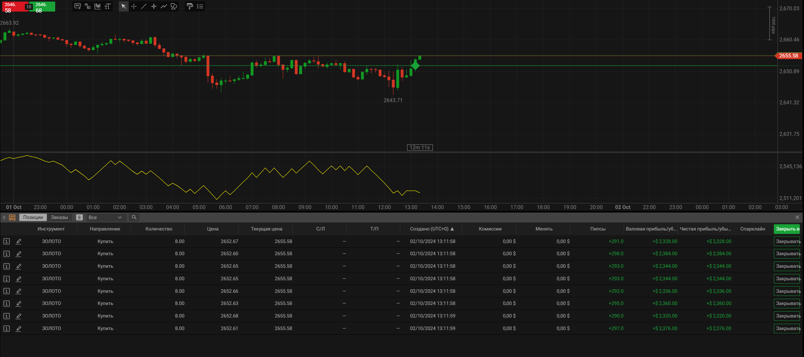804x357 pixels.
Task: Click the orange P/O panel icon
Action: (12, 217)
